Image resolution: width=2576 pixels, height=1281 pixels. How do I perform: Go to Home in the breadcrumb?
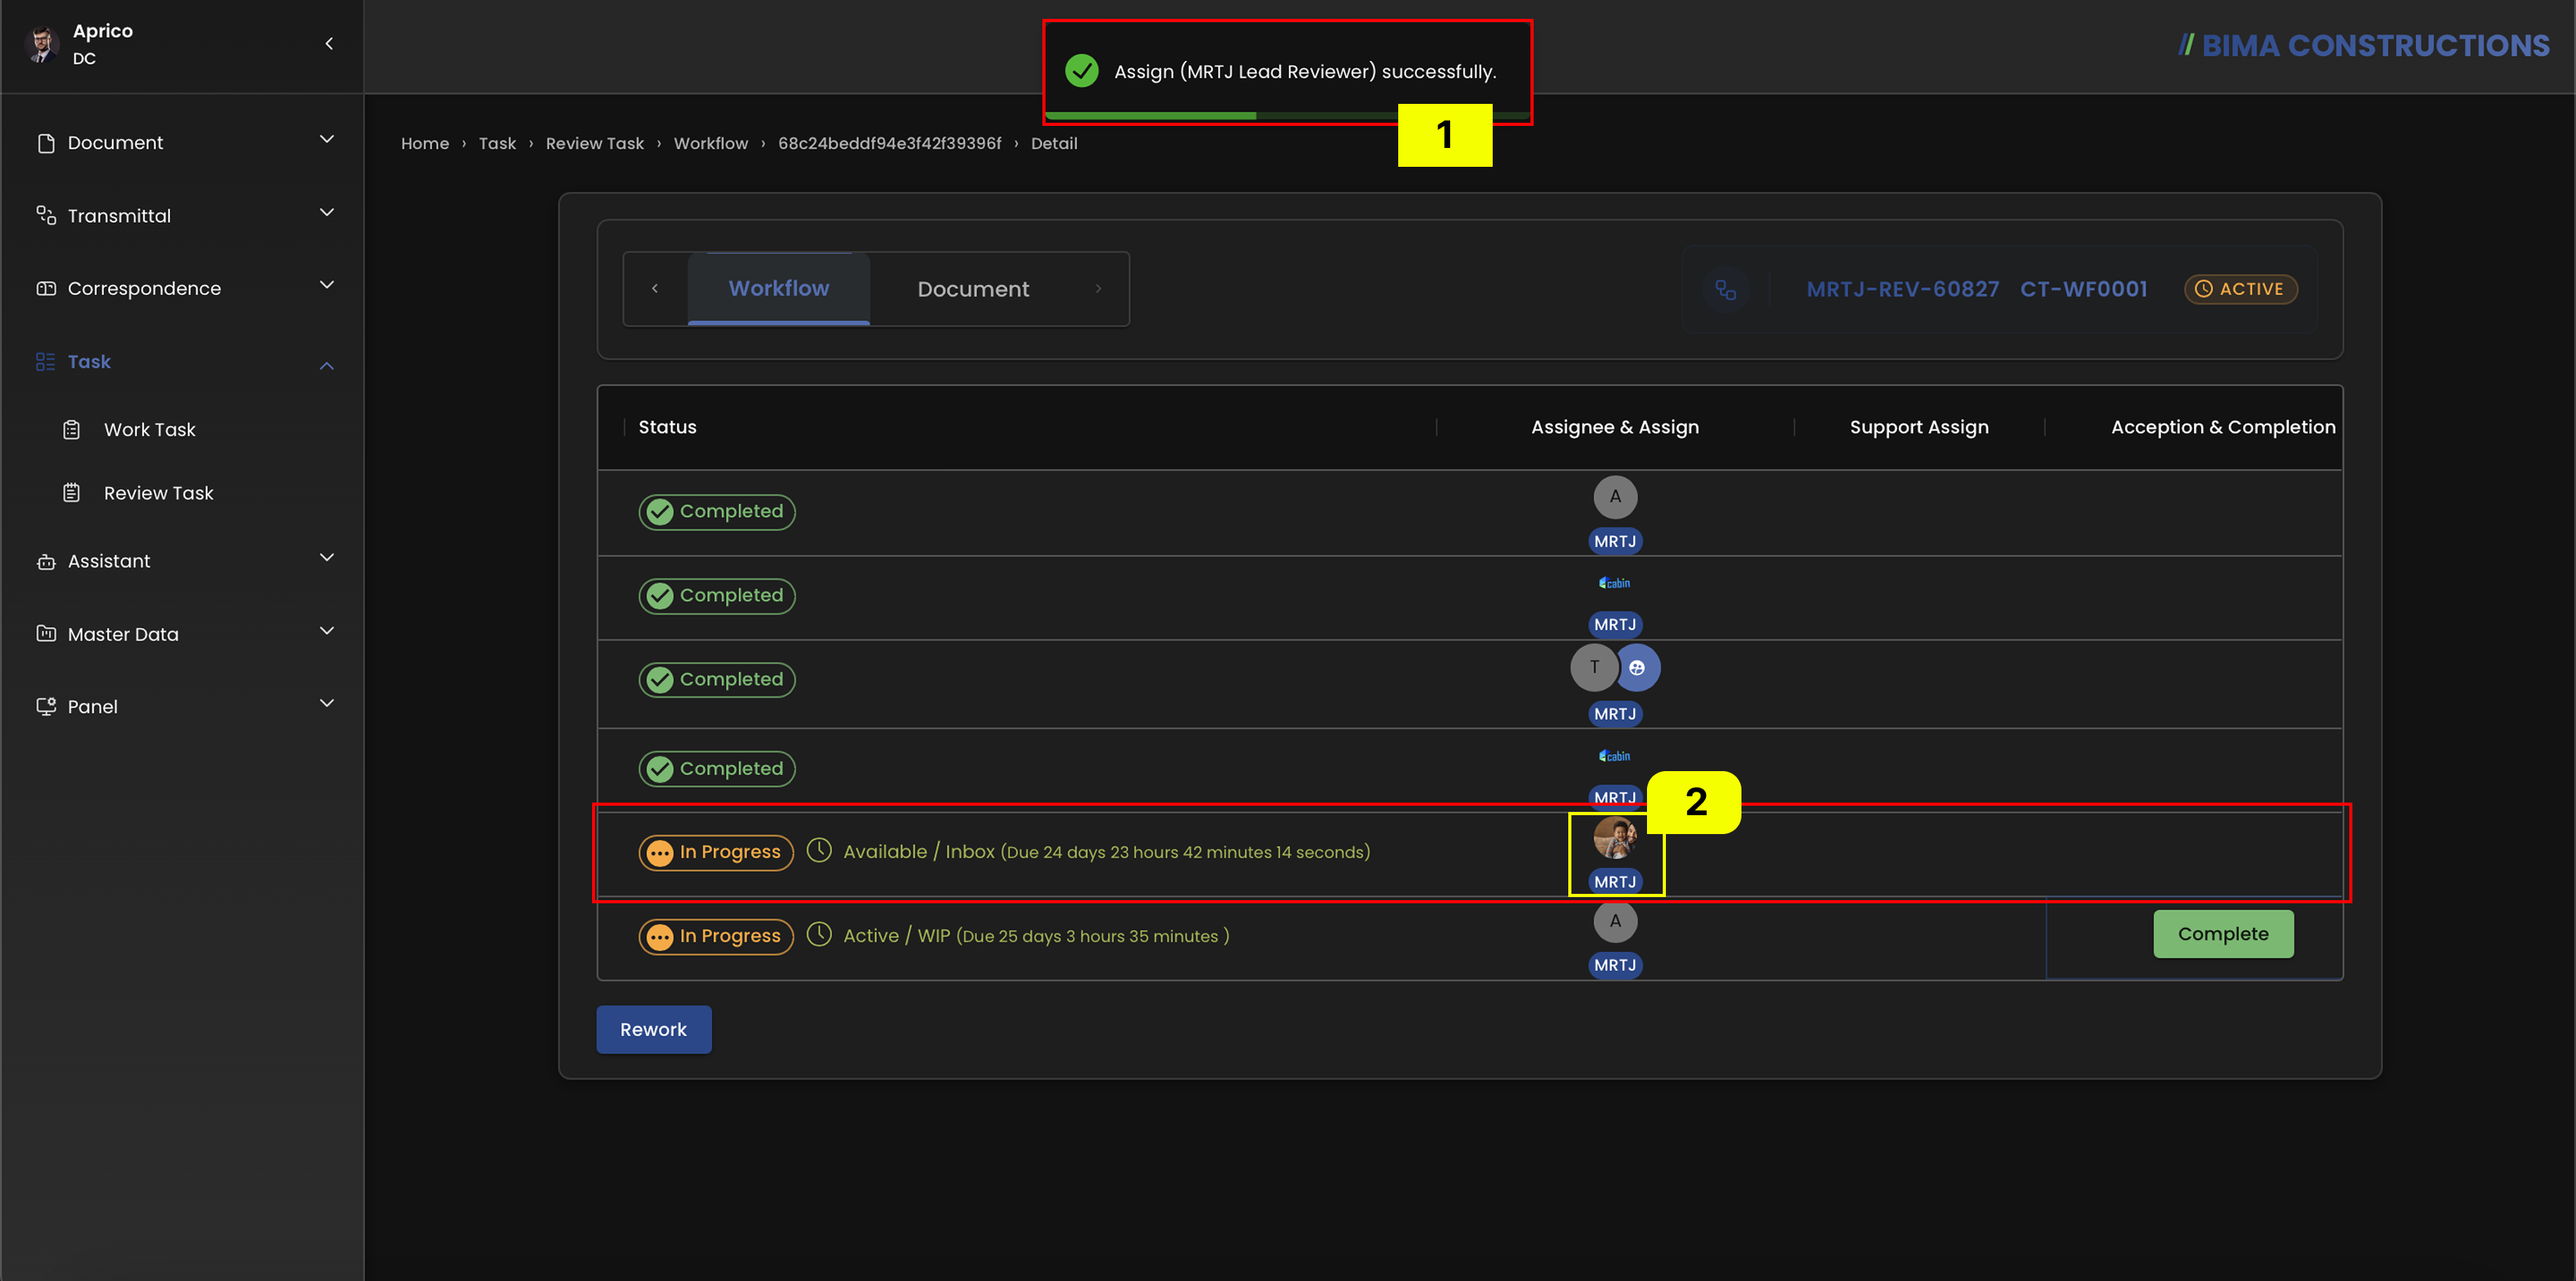425,143
